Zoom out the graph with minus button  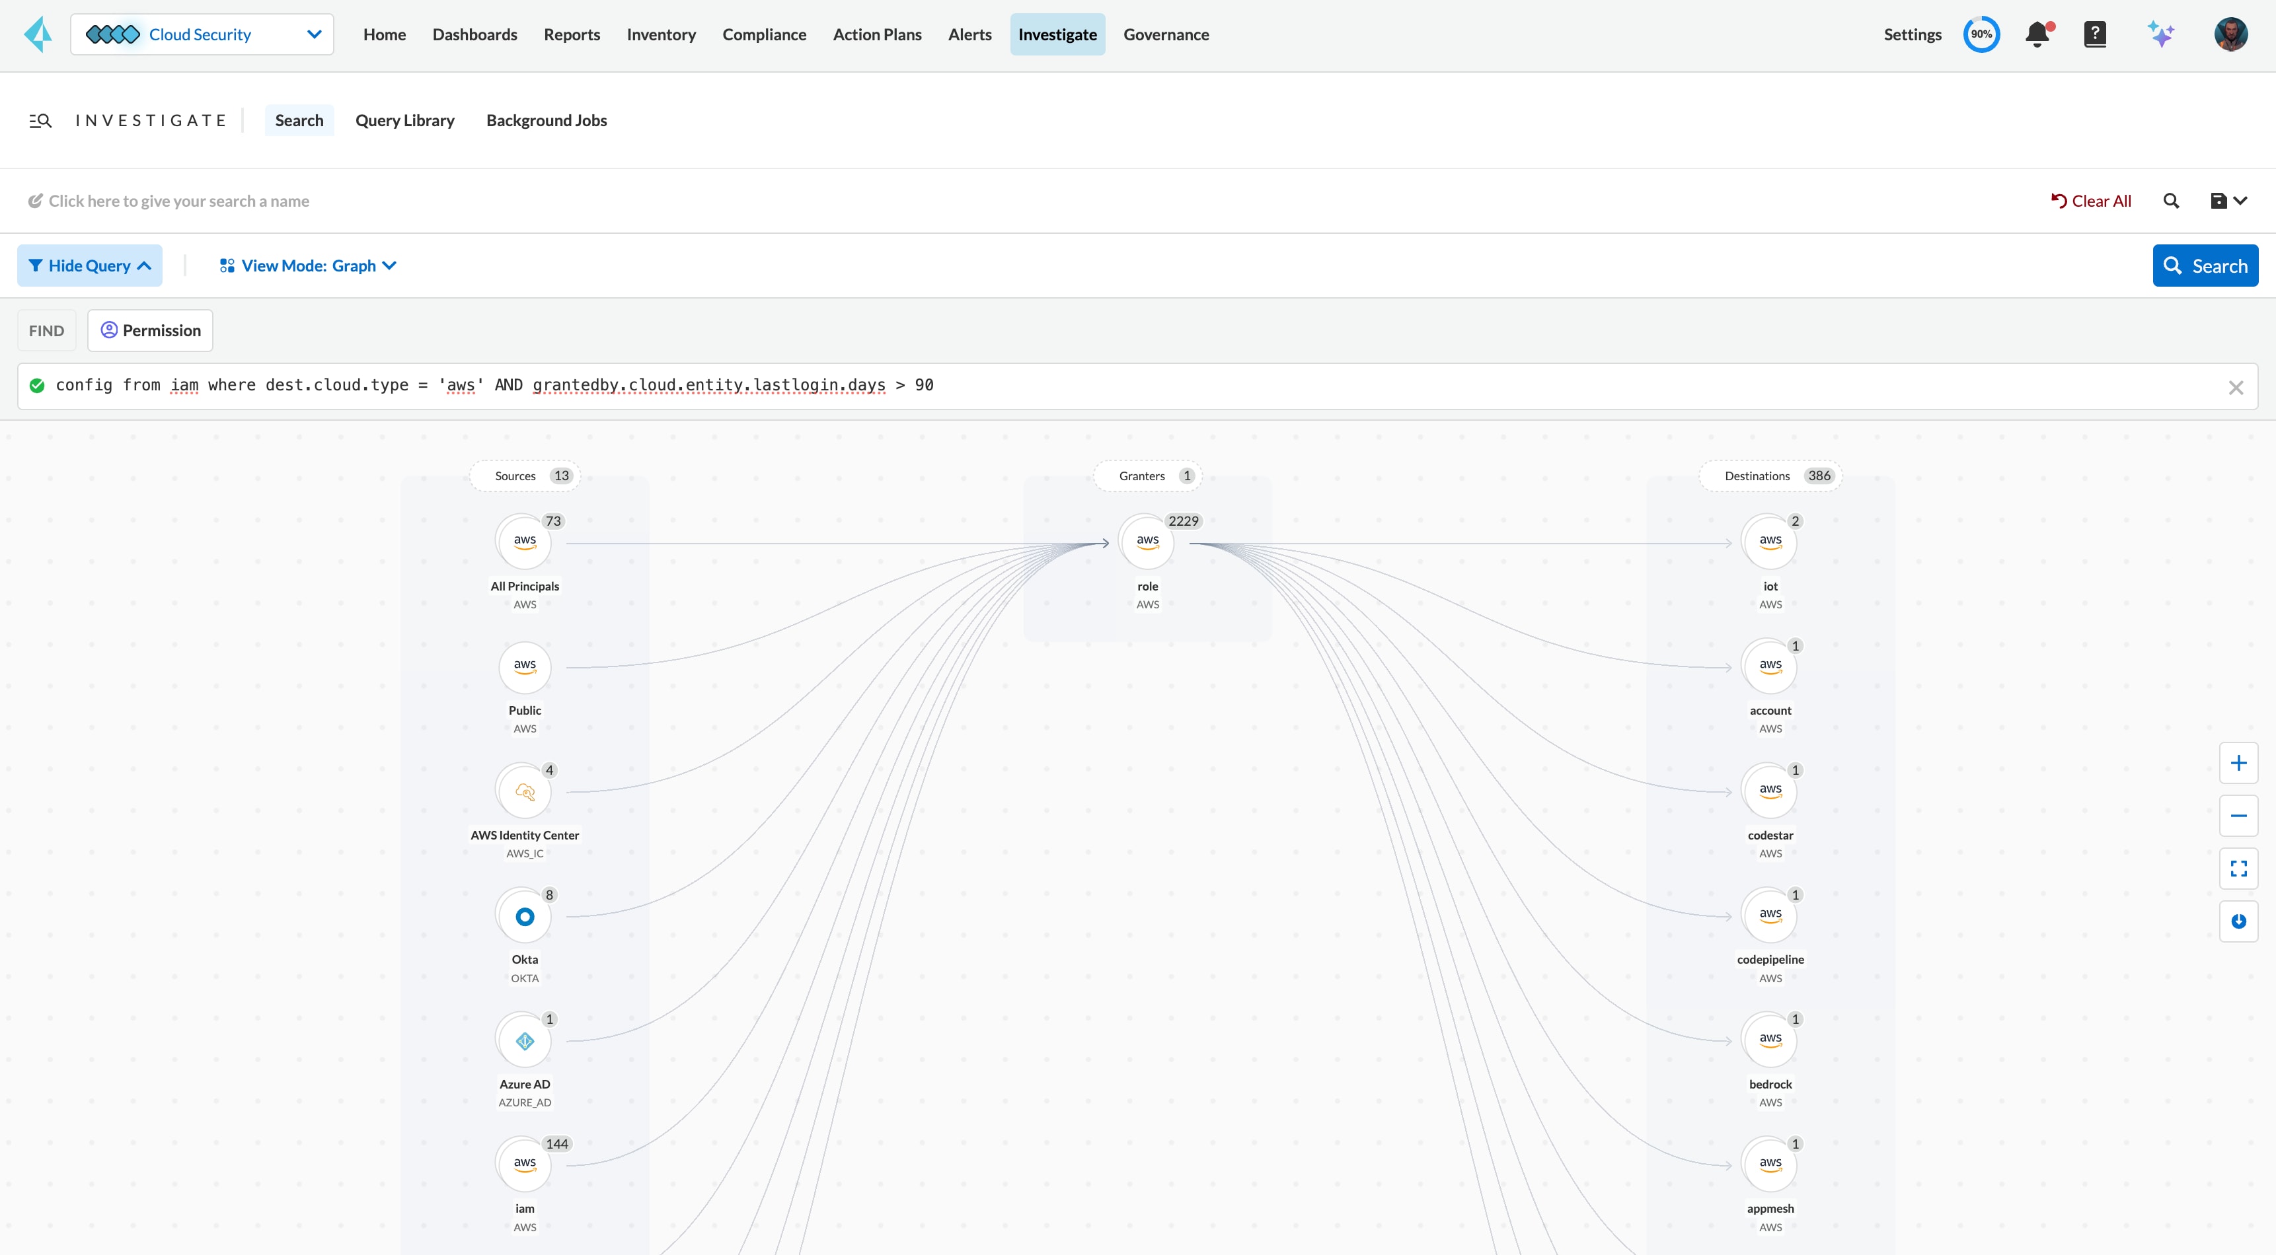point(2238,816)
